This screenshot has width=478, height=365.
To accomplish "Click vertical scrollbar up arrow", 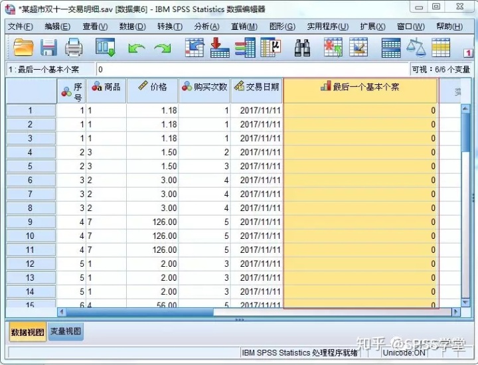I will tap(465, 108).
